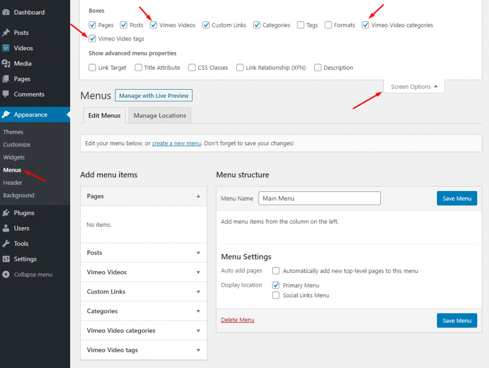The image size is (489, 368).
Task: Click the Collapse menu arrow icon
Action: click(x=6, y=274)
